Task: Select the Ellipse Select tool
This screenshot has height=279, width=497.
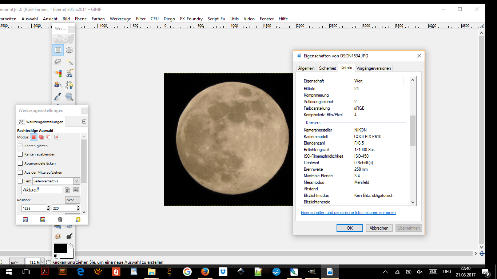Action: [69, 50]
